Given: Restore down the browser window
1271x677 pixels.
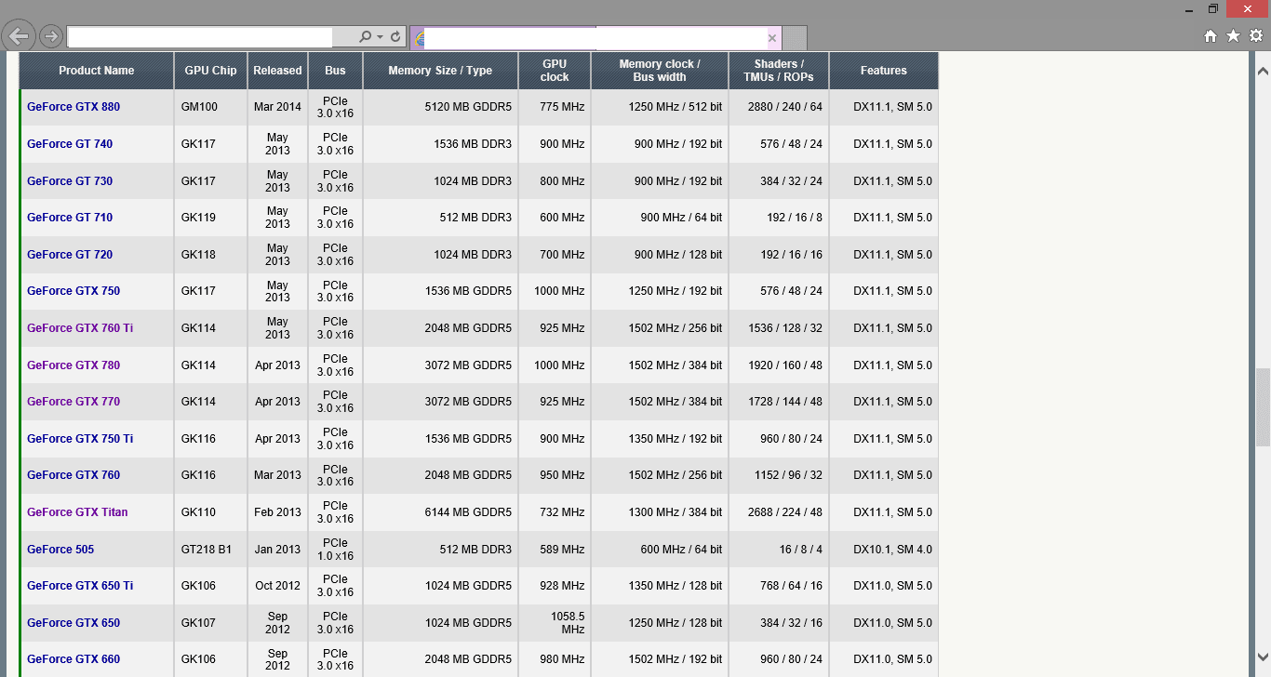Looking at the screenshot, I should coord(1212,8).
